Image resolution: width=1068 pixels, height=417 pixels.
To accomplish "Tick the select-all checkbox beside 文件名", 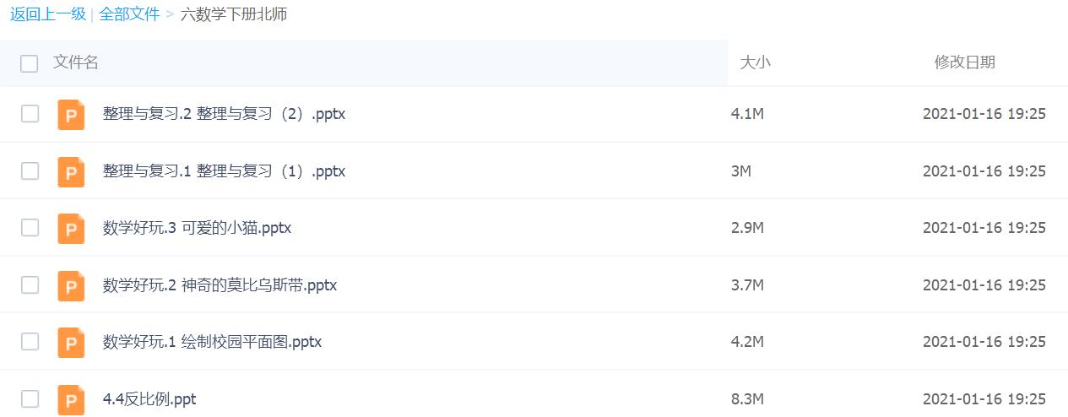I will pos(30,63).
